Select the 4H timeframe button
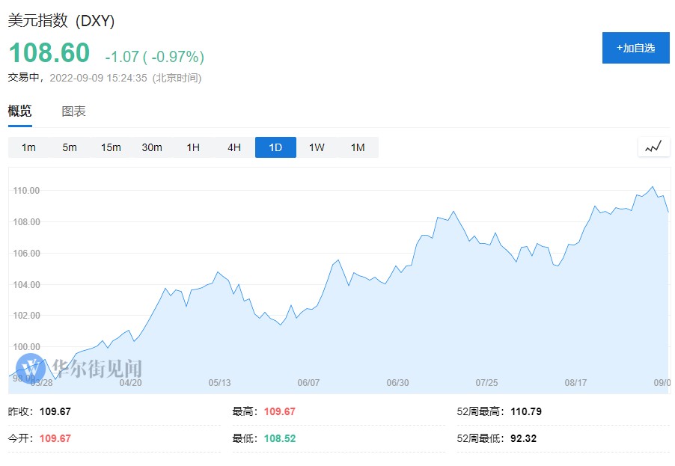Image resolution: width=675 pixels, height=466 pixels. point(234,147)
